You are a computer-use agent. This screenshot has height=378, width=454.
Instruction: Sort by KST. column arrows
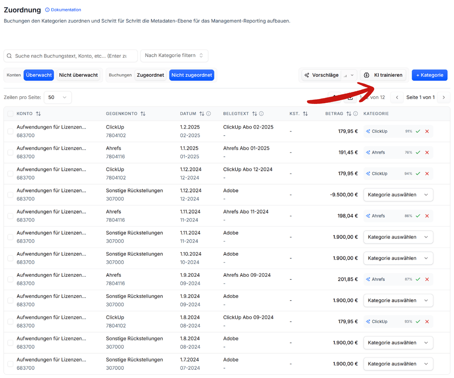(x=305, y=114)
